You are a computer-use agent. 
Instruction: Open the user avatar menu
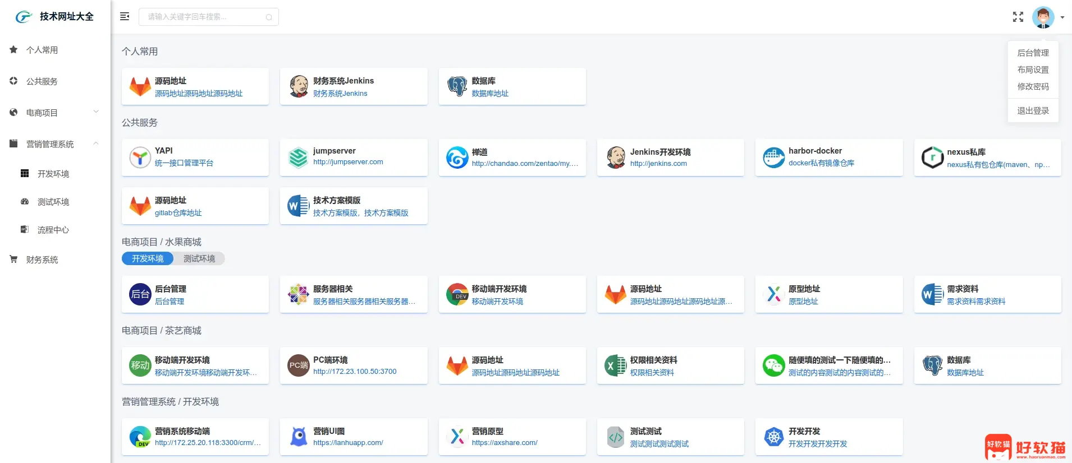pyautogui.click(x=1043, y=17)
